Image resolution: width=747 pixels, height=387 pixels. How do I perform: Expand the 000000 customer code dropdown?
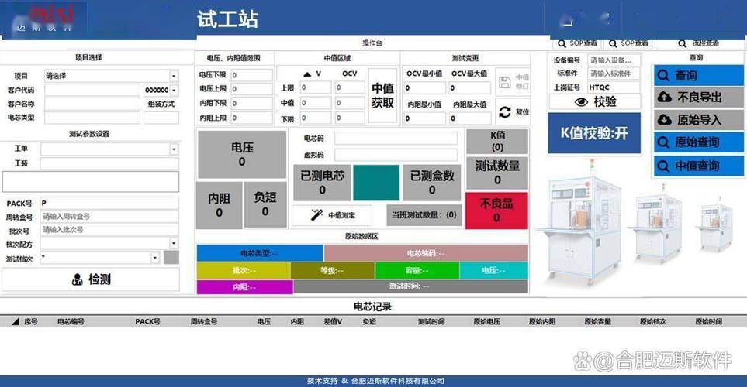175,90
